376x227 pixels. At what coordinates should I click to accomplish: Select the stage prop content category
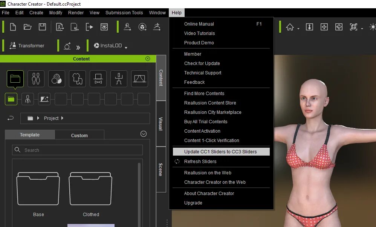pos(98,79)
